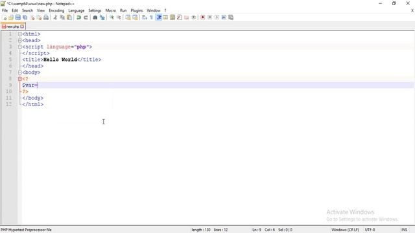Toggle synchronized vertical scrolling
Viewport: 415px width, 233px height.
click(128, 17)
